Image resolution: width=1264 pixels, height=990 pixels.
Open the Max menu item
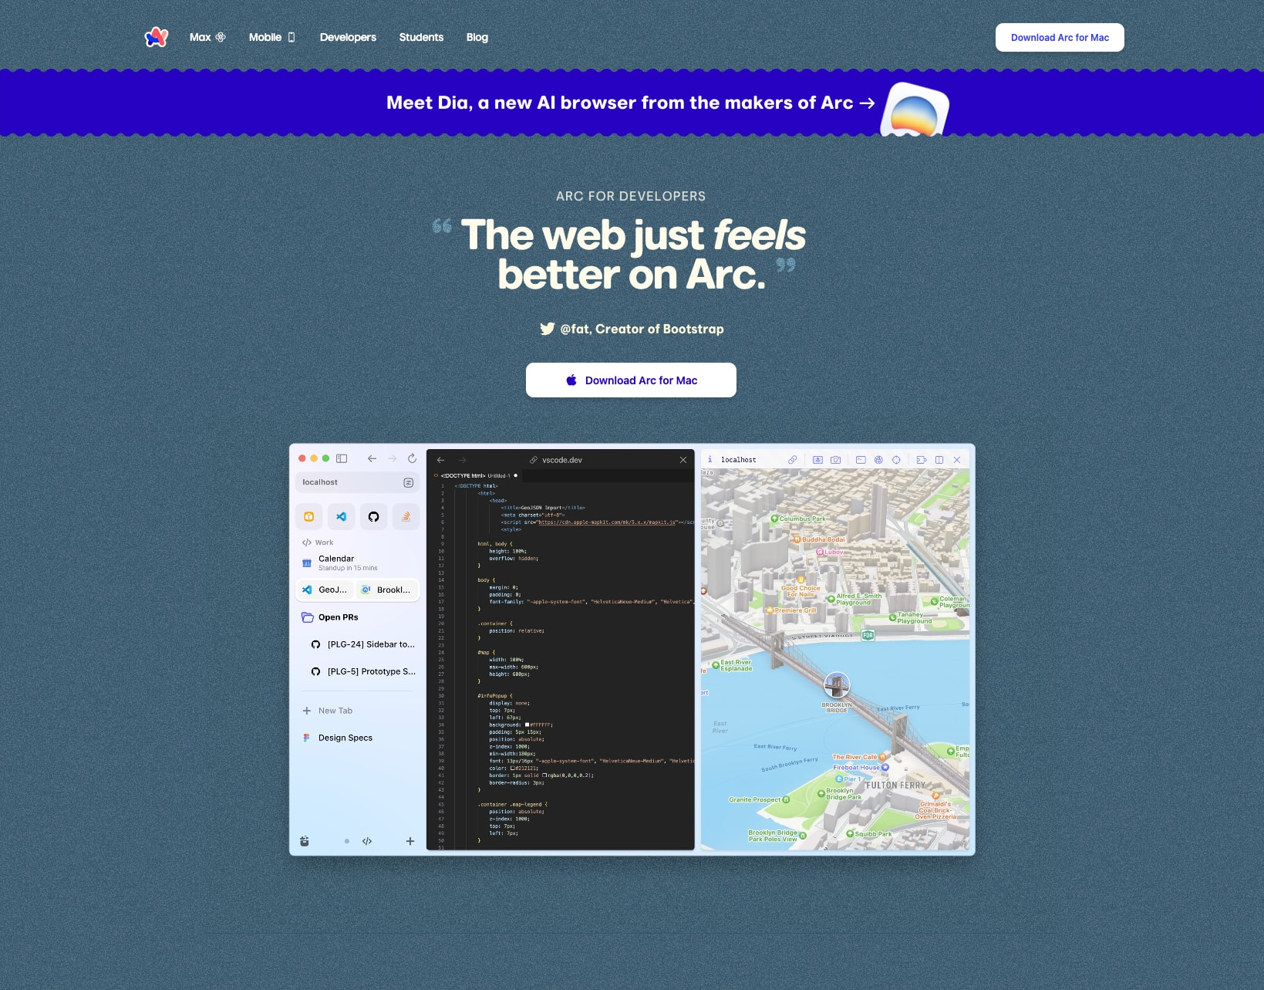click(x=207, y=37)
